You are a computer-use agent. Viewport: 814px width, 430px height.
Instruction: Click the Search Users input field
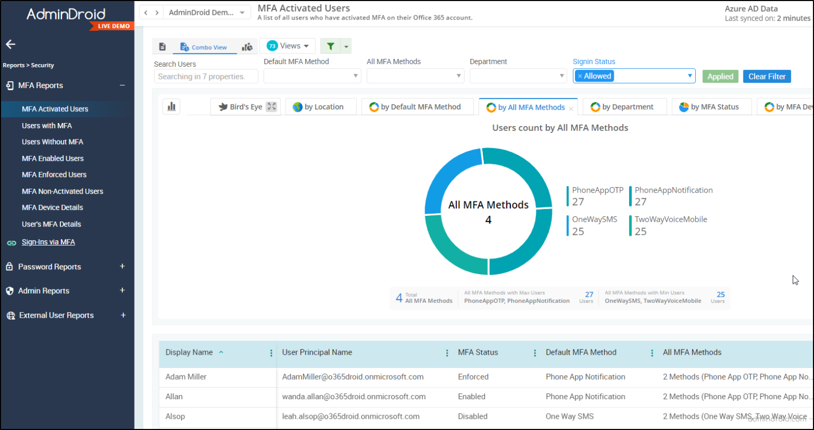206,76
